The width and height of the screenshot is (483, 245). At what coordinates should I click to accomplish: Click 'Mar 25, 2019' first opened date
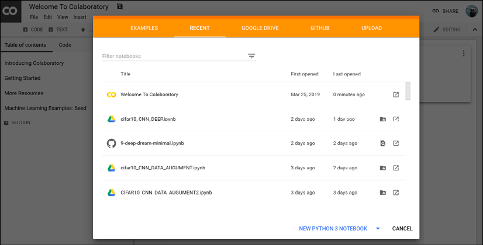point(305,94)
